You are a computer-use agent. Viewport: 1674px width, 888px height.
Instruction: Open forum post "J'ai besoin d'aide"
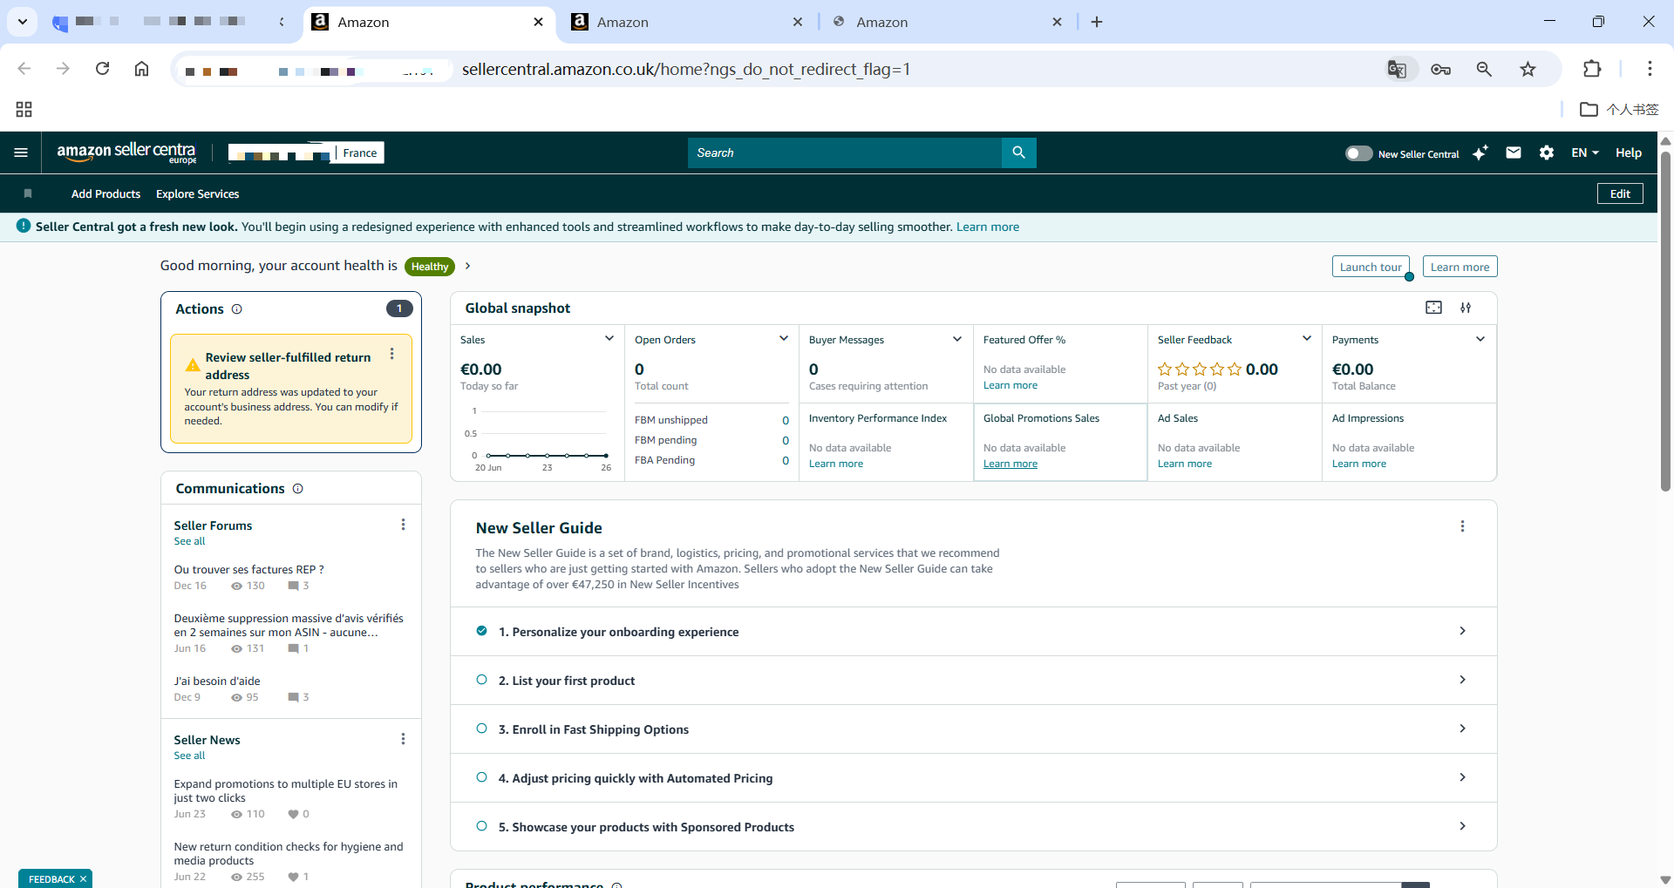[217, 681]
